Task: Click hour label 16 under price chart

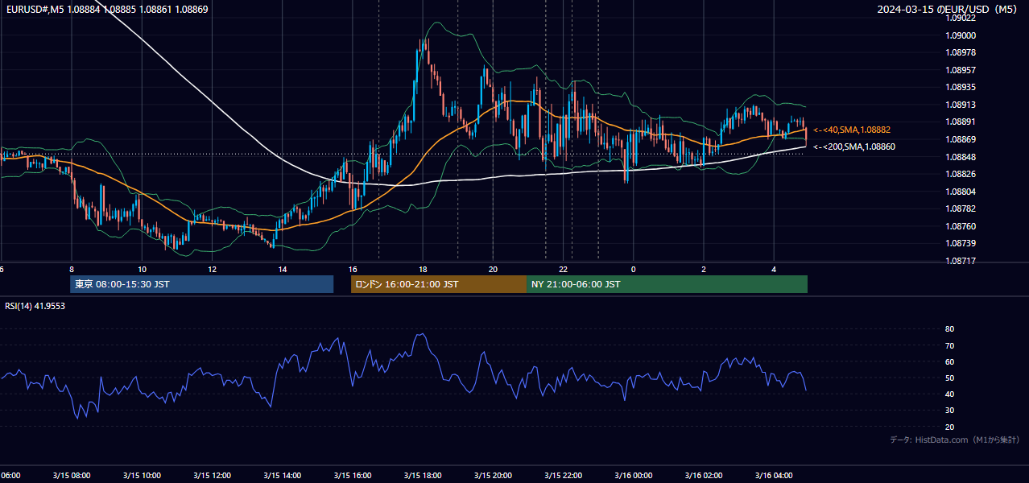Action: [353, 269]
